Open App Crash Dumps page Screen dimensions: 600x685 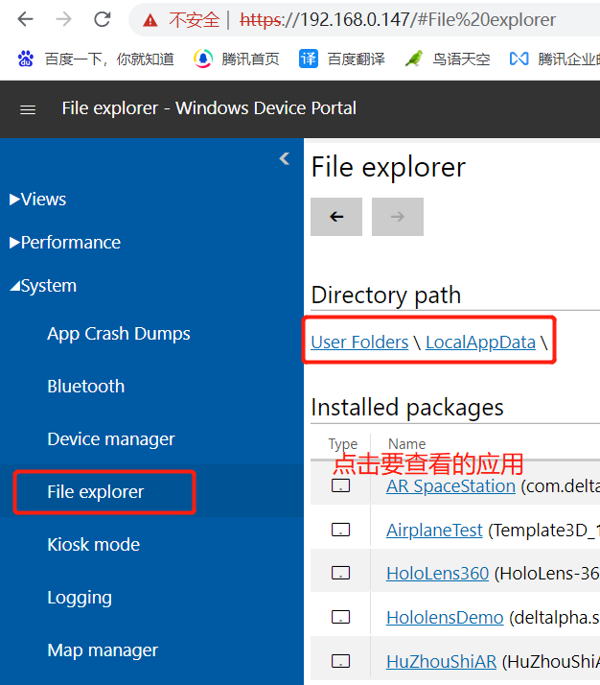click(119, 334)
